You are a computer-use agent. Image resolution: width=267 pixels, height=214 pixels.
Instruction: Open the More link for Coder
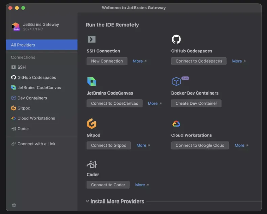[142, 185]
